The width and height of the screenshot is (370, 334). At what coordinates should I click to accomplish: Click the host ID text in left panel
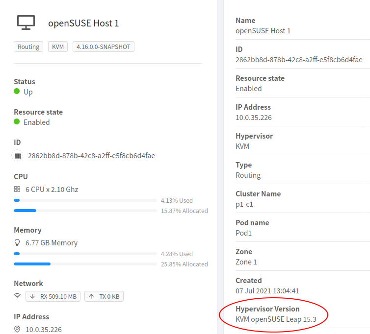pos(91,156)
